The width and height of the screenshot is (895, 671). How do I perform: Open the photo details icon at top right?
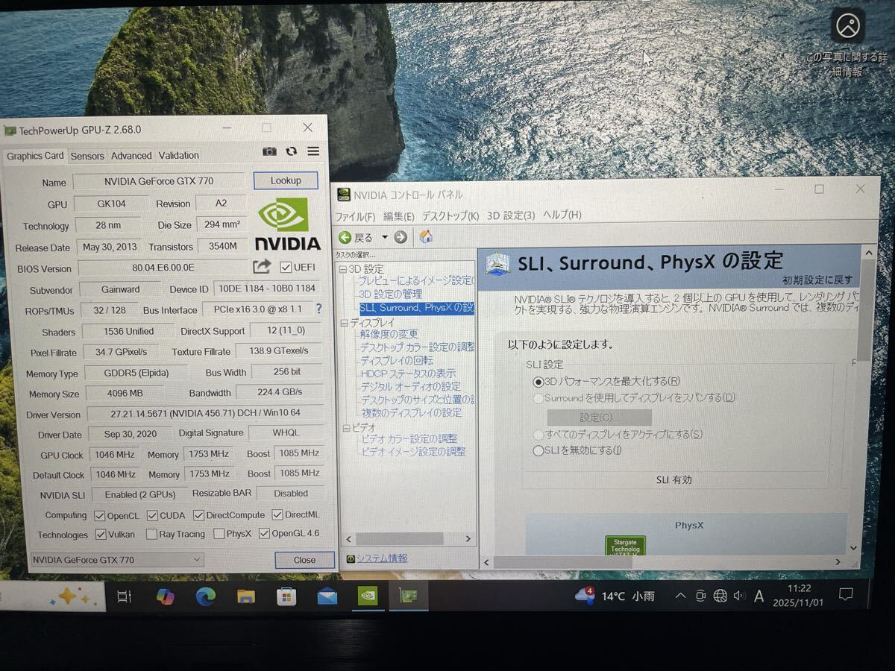point(848,28)
